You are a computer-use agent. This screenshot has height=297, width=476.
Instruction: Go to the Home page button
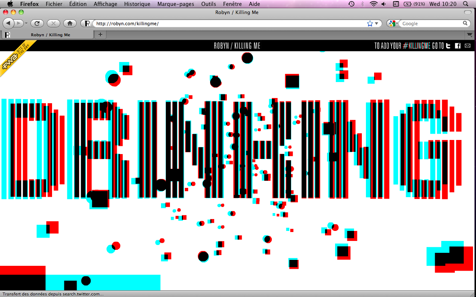(70, 23)
